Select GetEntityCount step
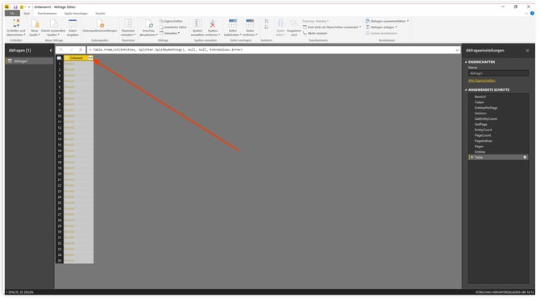The width and height of the screenshot is (540, 301). (x=498, y=118)
